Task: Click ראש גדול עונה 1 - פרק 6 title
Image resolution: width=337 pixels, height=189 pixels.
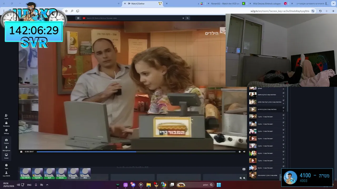Action: 265,153
